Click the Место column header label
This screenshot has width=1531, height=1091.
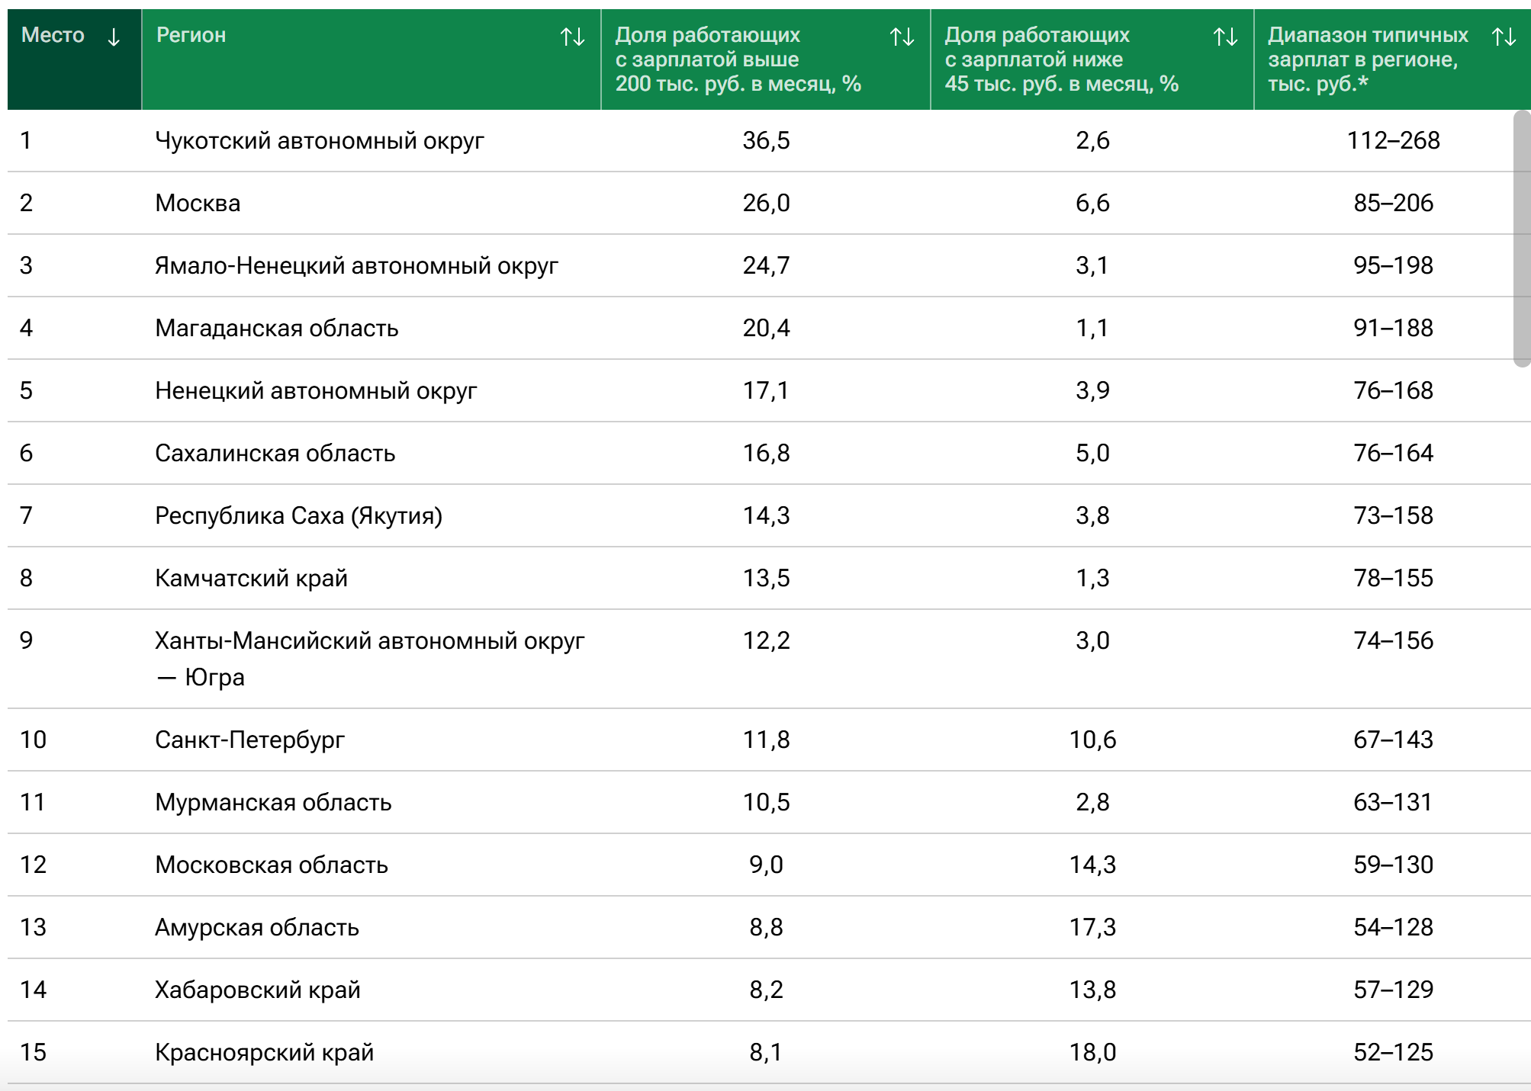pyautogui.click(x=53, y=35)
